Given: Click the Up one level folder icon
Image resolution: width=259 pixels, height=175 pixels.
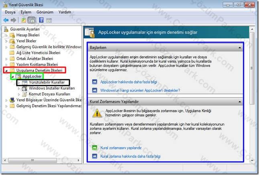Looking at the screenshot, I should click(24, 20).
